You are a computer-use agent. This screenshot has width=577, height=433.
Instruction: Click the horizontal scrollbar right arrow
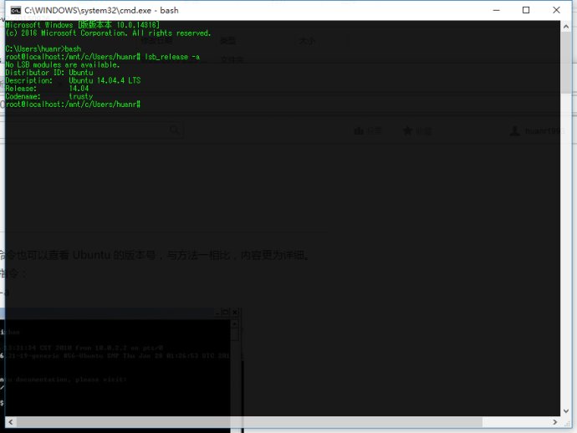coord(555,422)
